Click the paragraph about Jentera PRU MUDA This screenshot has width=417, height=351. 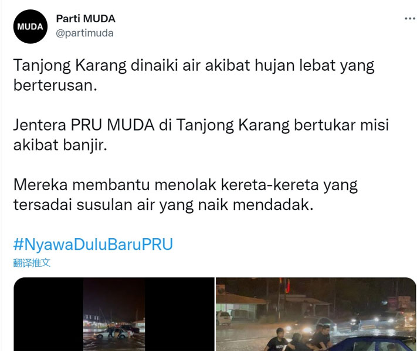tap(201, 135)
